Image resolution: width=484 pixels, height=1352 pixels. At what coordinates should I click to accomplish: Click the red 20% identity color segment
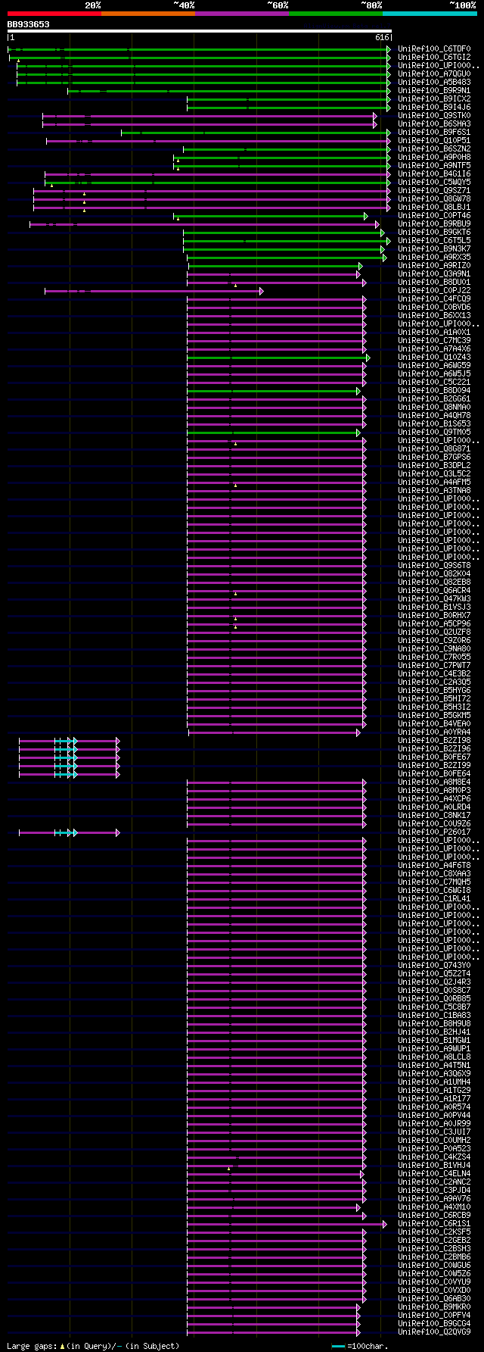(x=54, y=14)
